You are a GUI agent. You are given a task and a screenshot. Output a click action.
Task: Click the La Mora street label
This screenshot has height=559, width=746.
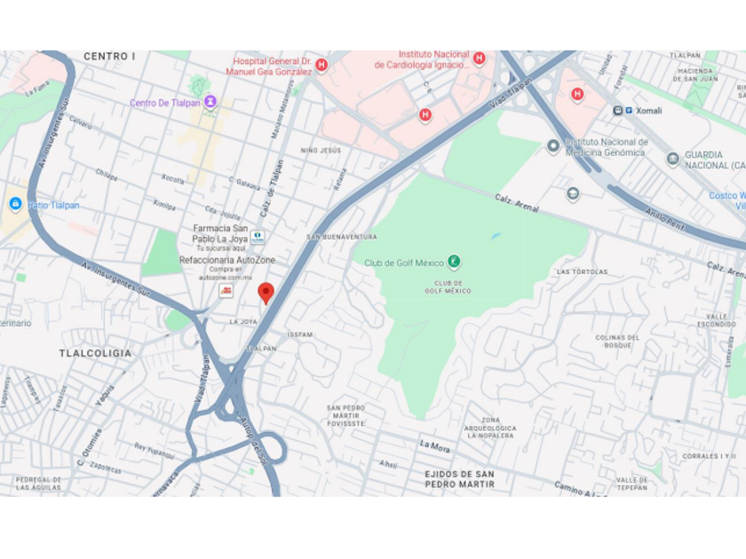[x=435, y=445]
